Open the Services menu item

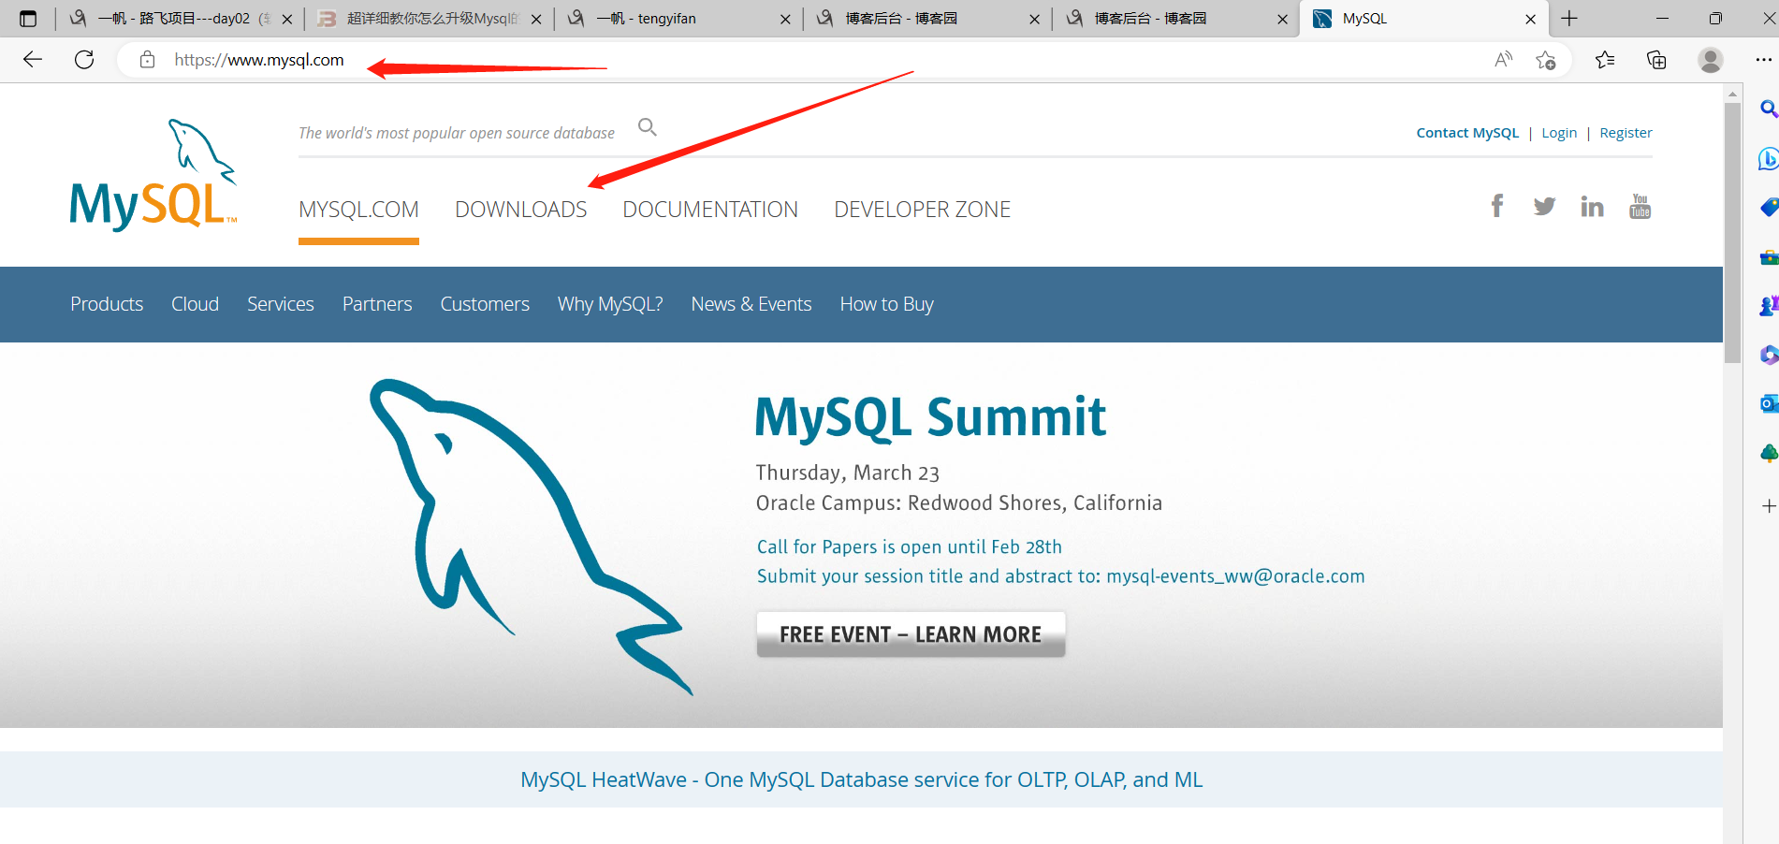pos(281,304)
